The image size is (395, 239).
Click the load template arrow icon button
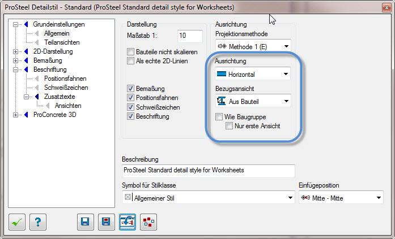[x=128, y=222]
